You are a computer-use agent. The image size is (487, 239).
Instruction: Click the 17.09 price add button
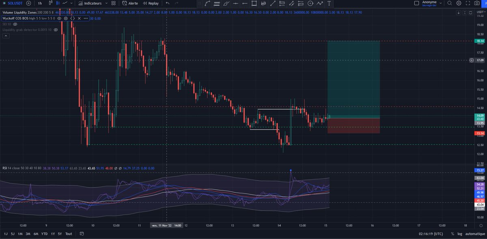tap(472, 60)
